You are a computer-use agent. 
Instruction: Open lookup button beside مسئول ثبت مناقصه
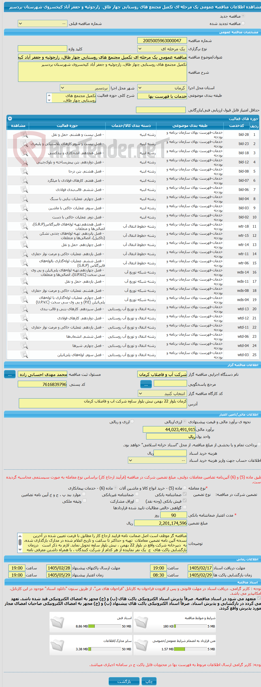pyautogui.click(x=10, y=374)
